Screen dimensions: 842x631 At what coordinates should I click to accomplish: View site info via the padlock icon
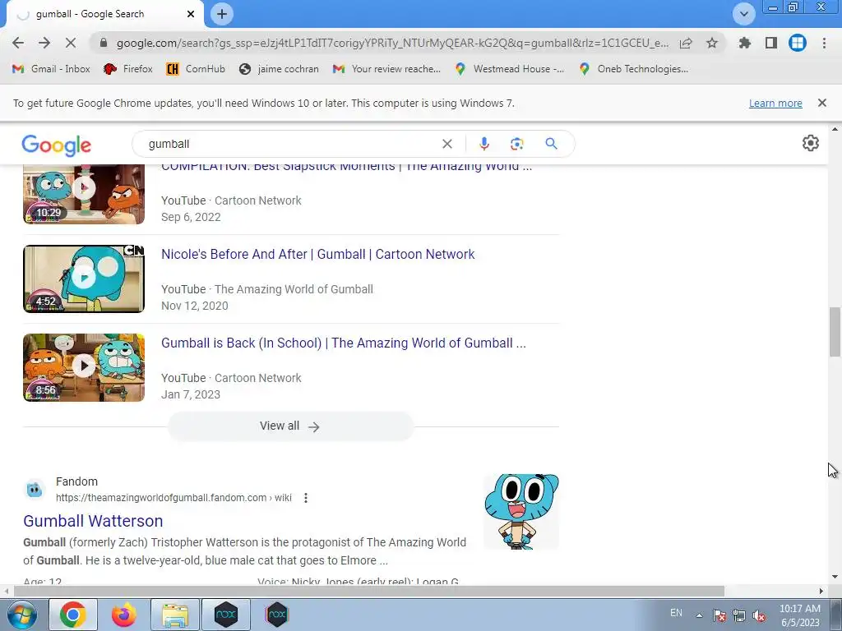[x=104, y=43]
